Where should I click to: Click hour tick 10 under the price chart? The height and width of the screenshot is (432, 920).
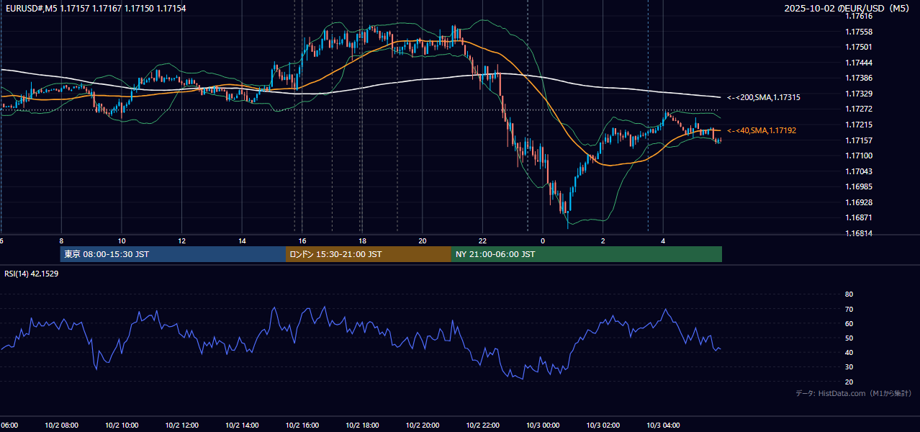[x=122, y=241]
